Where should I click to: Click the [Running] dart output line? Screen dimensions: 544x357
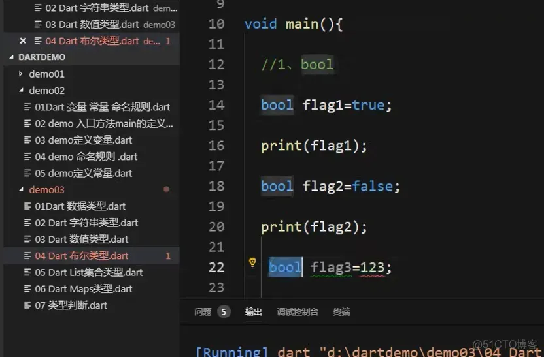pyautogui.click(x=369, y=352)
